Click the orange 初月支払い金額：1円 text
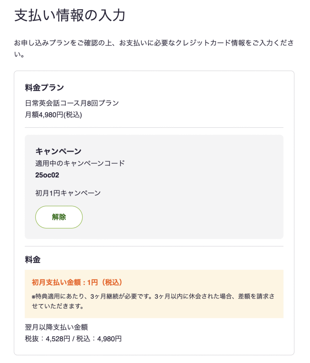Image resolution: width=310 pixels, height=363 pixels. [77, 282]
